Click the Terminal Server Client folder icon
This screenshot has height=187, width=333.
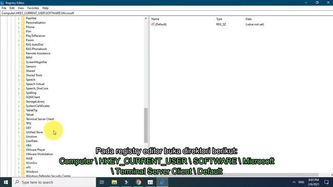click(x=23, y=119)
